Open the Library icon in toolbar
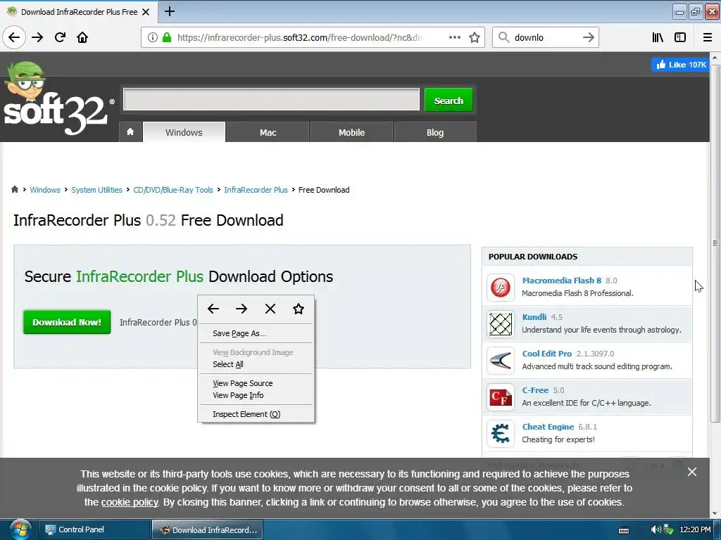 click(658, 37)
